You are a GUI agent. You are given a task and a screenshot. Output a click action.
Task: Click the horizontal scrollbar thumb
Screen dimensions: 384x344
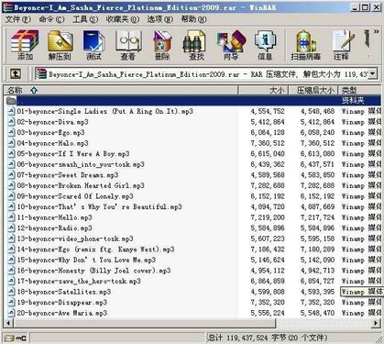145,323
